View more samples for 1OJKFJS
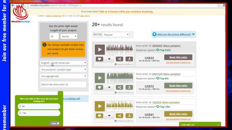The width and height of the screenshot is (232, 130). 171,102
